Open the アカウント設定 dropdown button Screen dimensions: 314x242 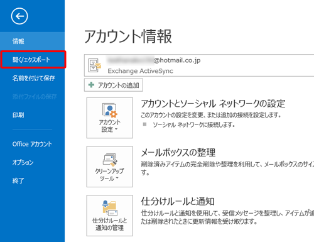click(x=110, y=118)
